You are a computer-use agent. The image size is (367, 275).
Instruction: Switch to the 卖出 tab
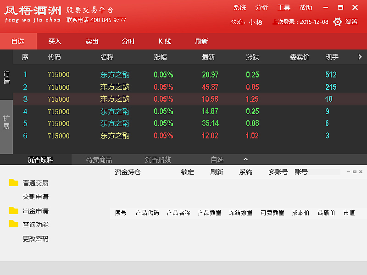pyautogui.click(x=92, y=41)
